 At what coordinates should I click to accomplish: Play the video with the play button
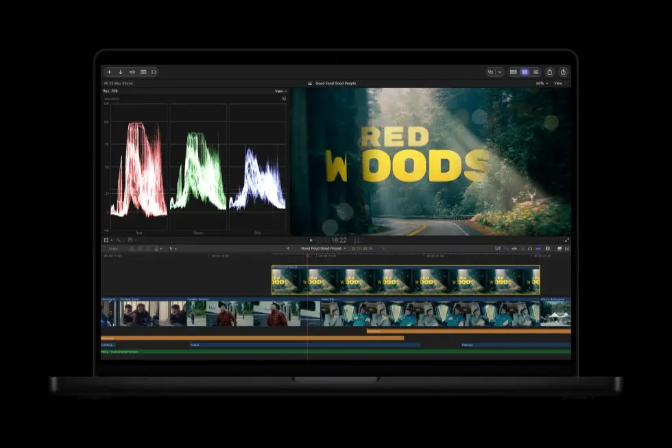coord(311,241)
